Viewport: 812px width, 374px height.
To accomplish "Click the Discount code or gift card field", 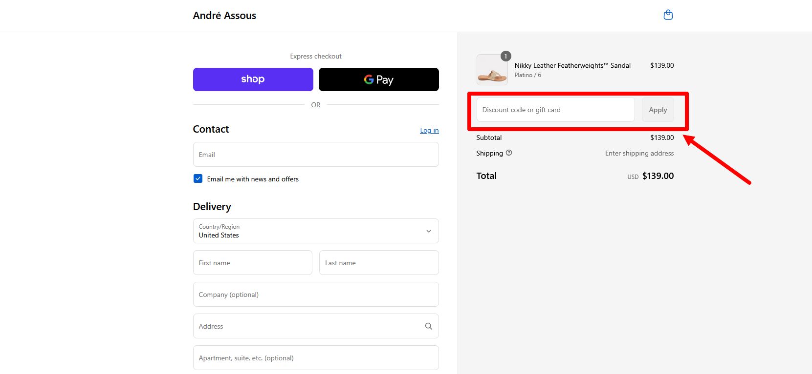I will (x=555, y=110).
